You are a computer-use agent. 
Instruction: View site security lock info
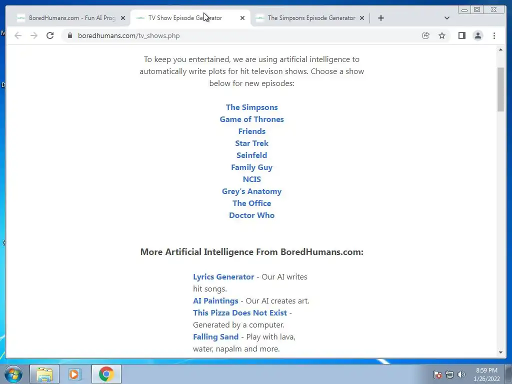click(x=70, y=35)
